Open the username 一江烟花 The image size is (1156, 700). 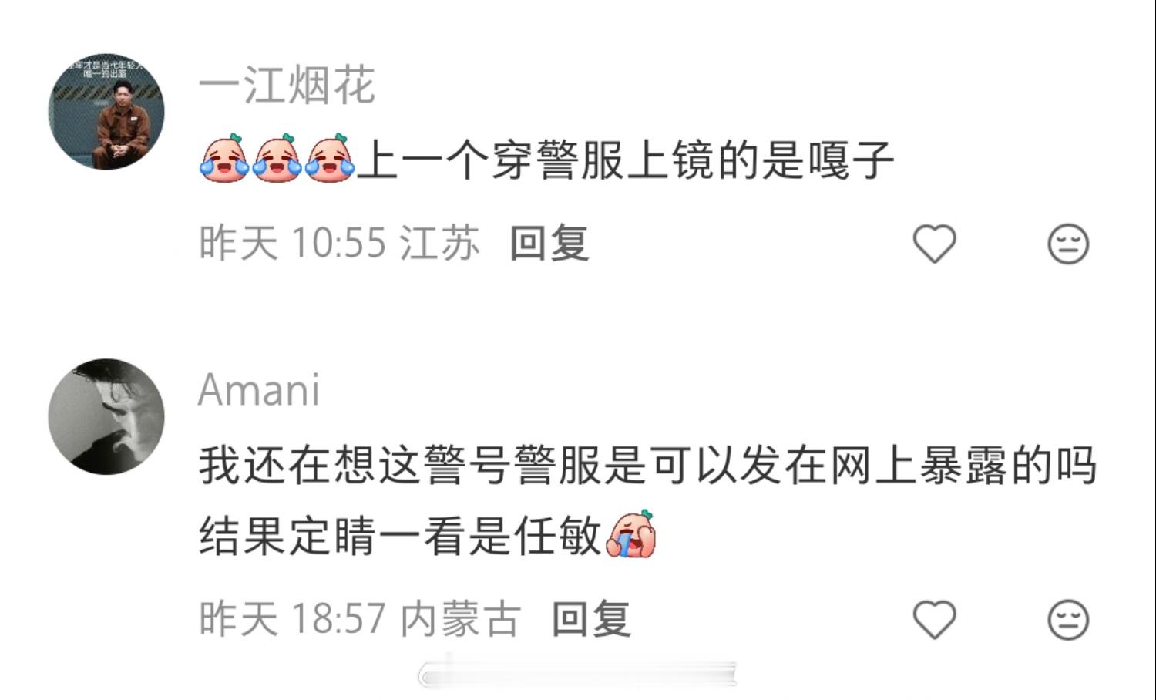click(287, 85)
